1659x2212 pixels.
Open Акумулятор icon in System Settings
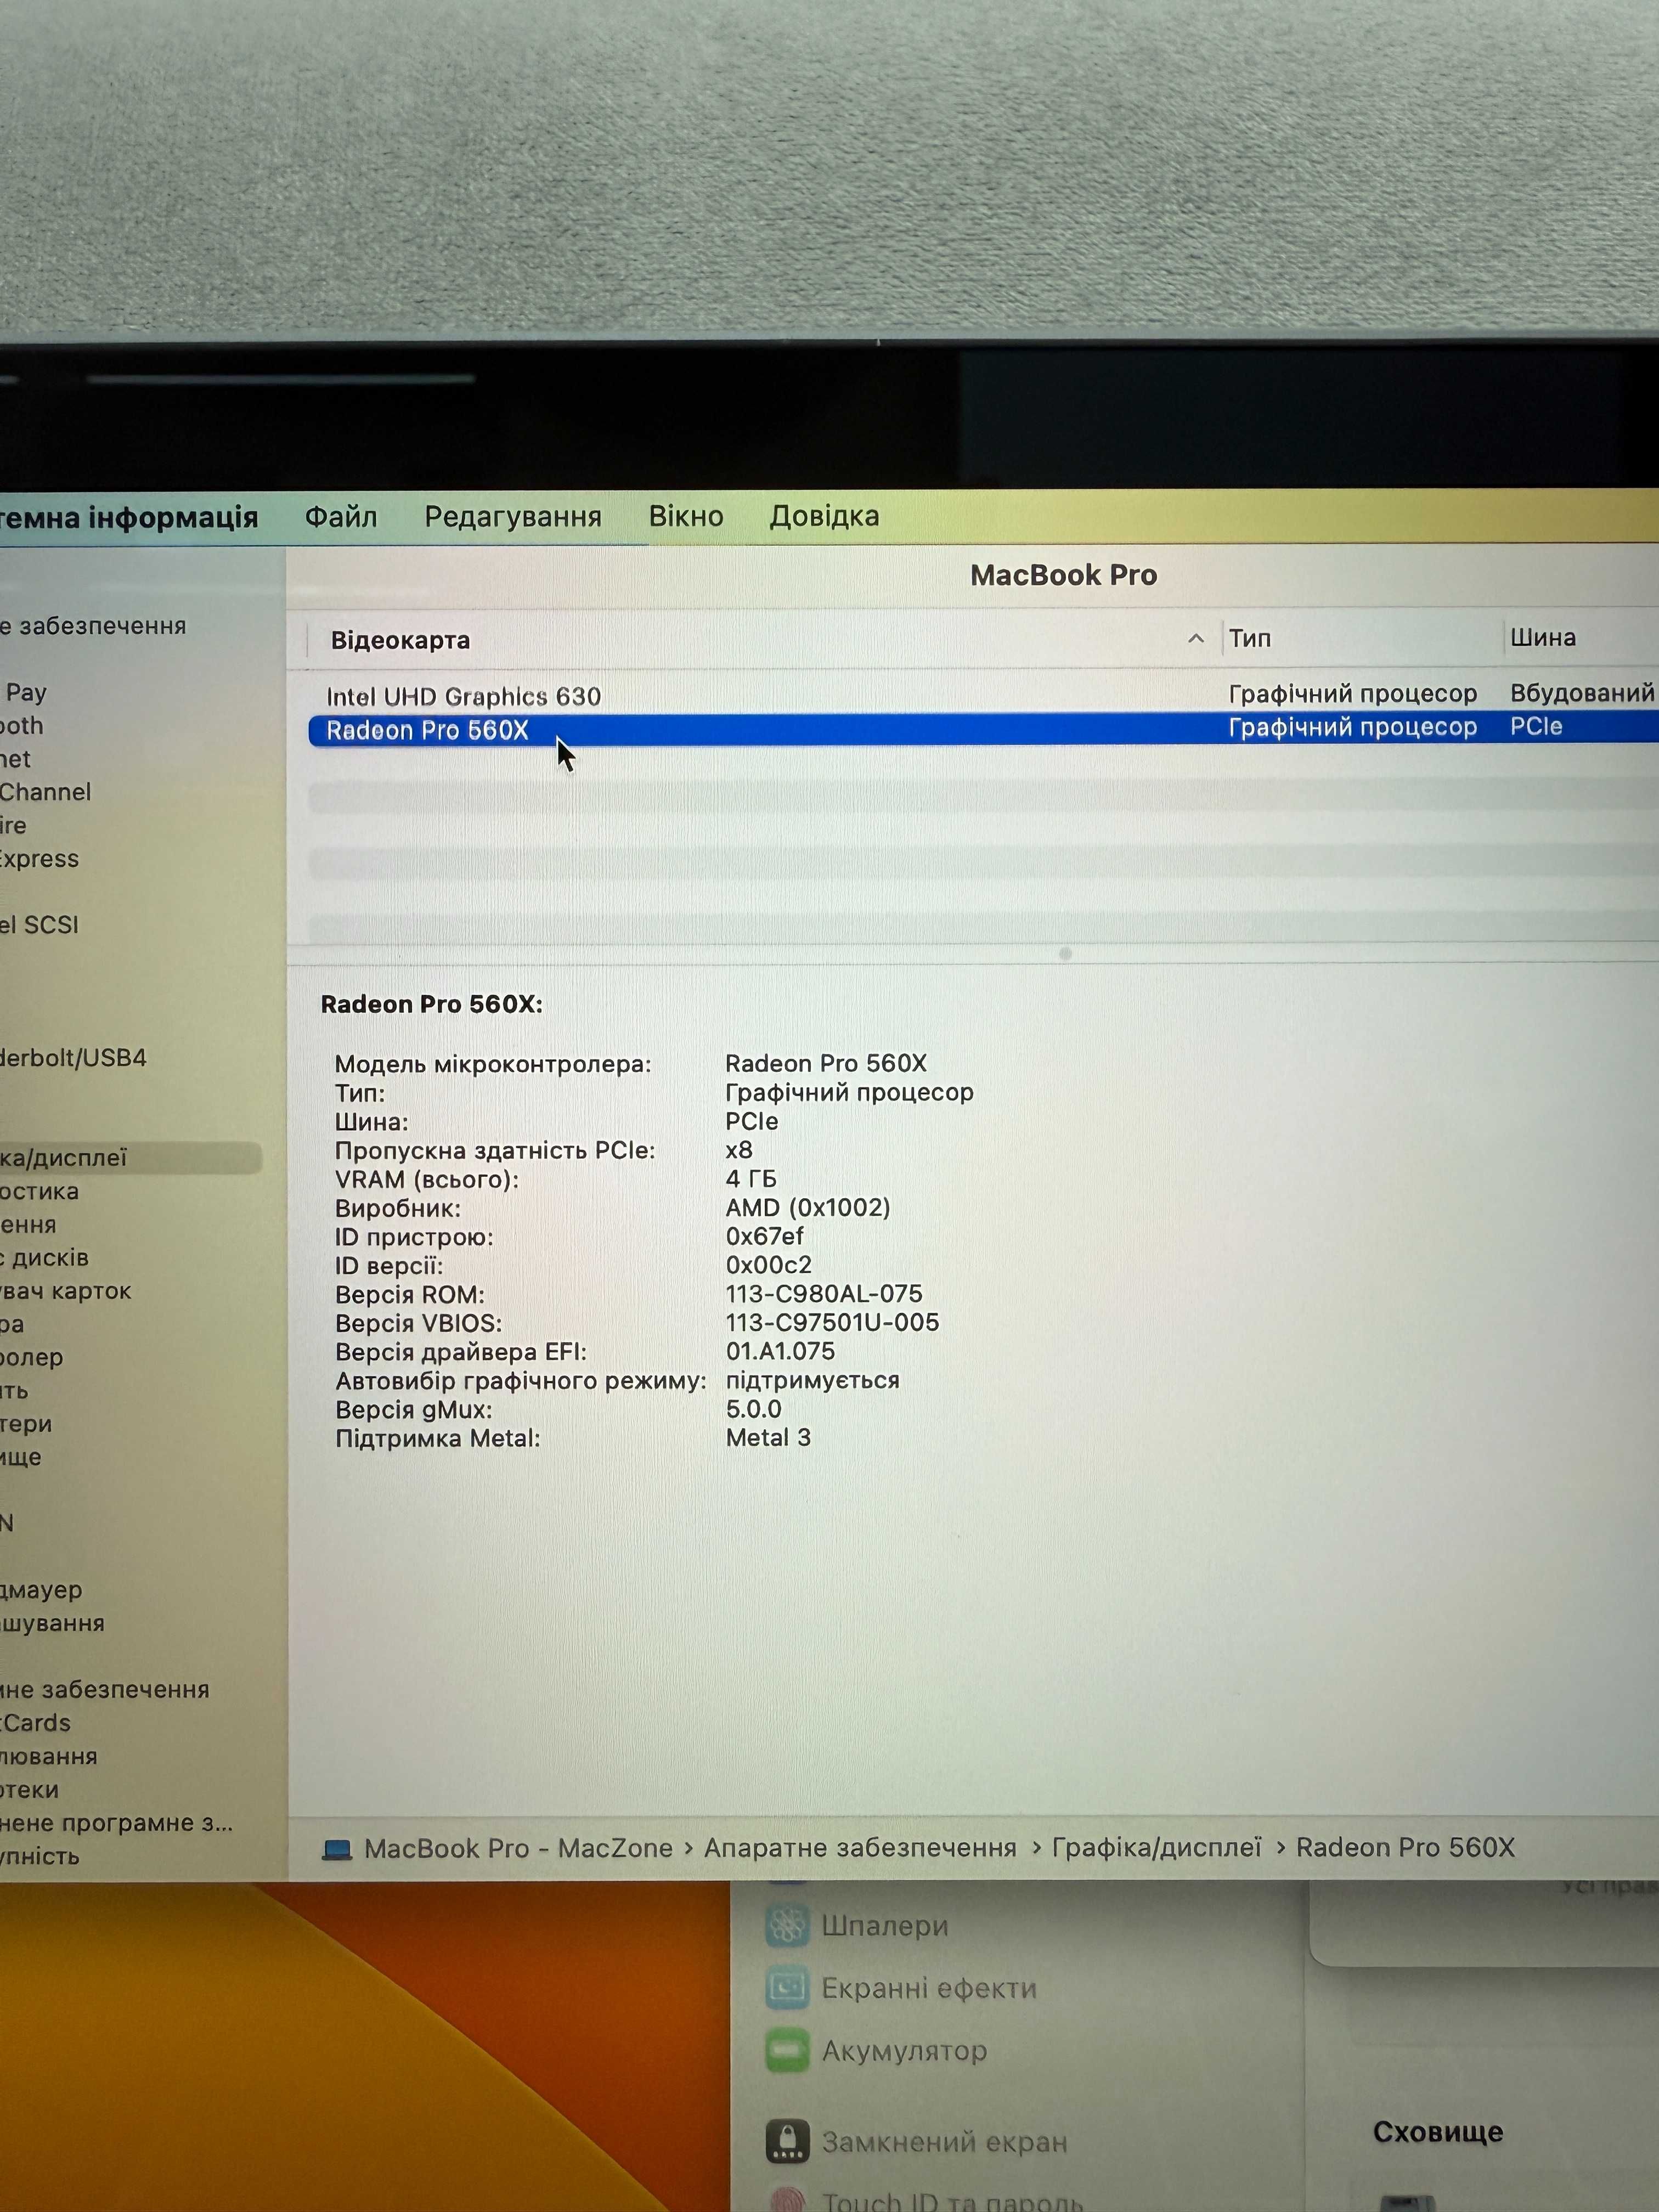(787, 2051)
